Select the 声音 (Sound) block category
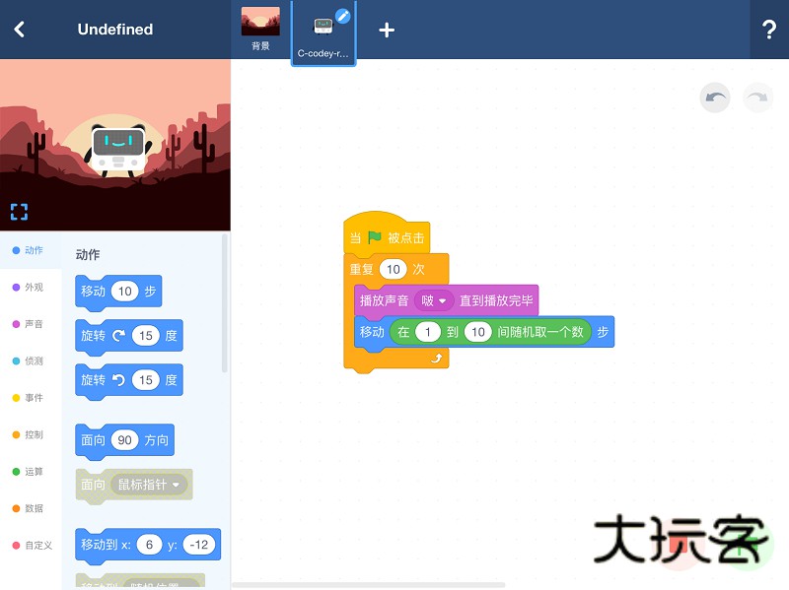Image resolution: width=789 pixels, height=590 pixels. coord(31,324)
